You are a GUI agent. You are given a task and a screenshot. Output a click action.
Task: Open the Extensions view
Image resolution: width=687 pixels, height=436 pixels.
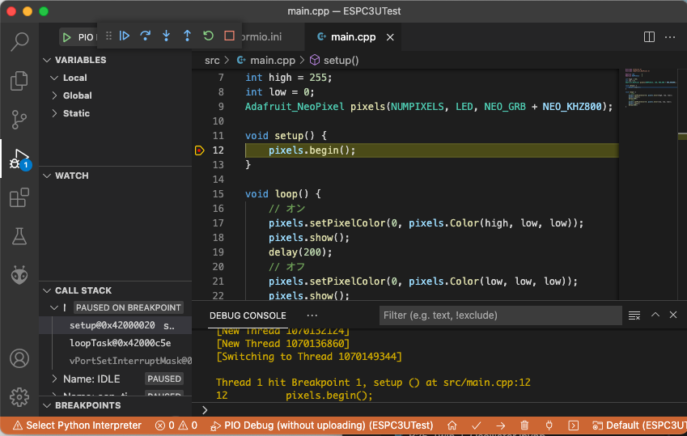click(19, 198)
